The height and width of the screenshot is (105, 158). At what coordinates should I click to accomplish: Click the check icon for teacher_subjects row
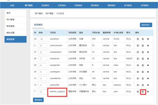pyautogui.click(x=138, y=92)
